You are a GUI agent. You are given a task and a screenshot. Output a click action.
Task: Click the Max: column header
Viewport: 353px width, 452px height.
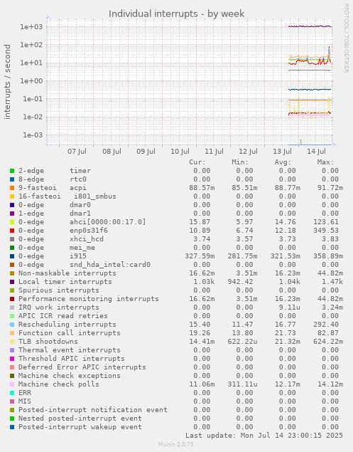click(326, 162)
